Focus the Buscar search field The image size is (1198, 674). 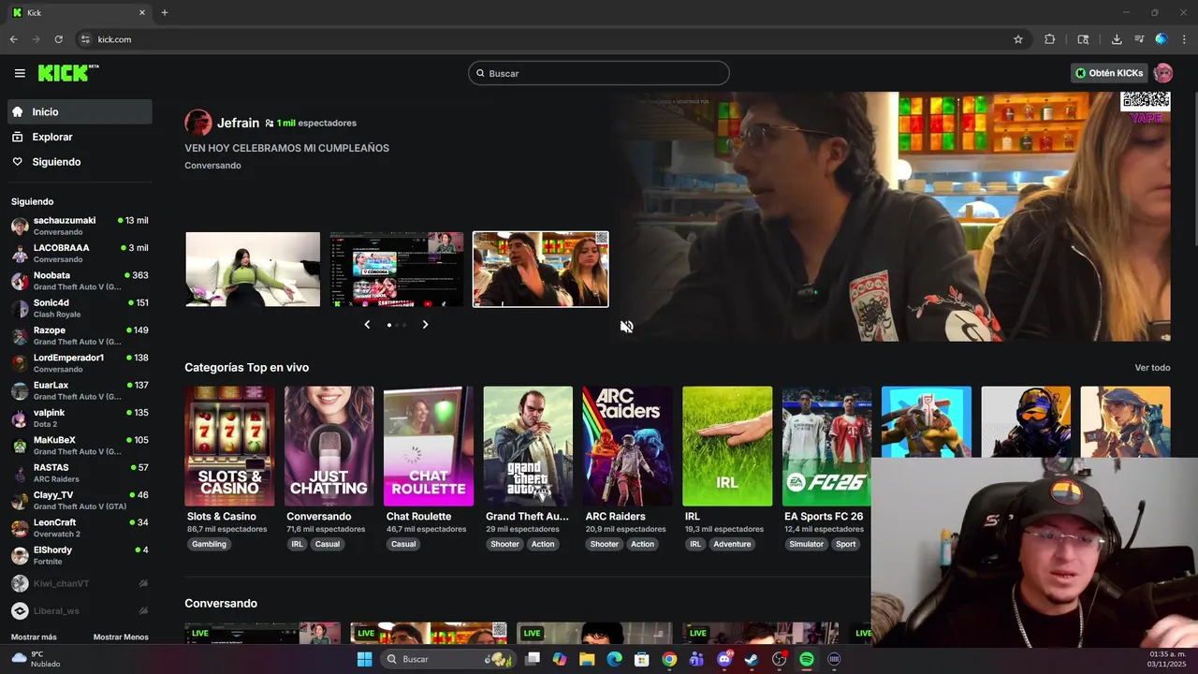point(599,73)
